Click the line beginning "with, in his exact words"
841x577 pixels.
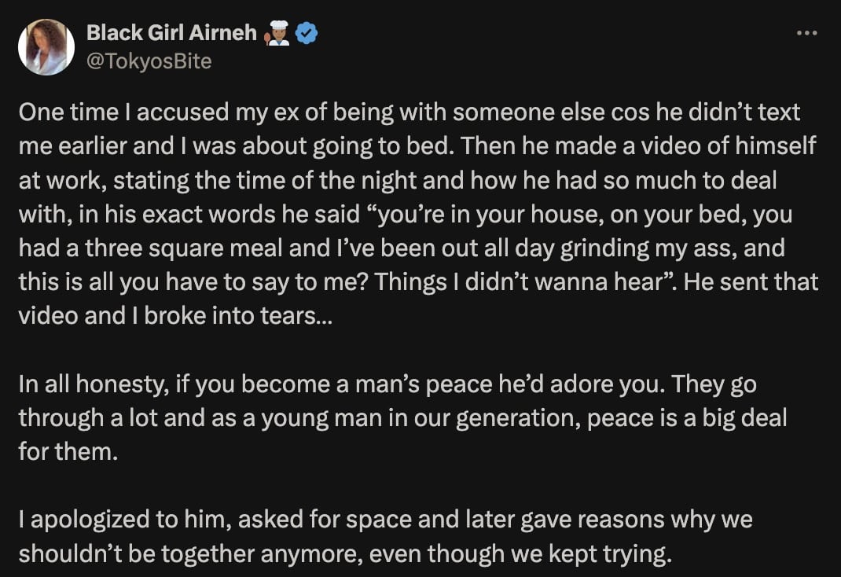405,214
